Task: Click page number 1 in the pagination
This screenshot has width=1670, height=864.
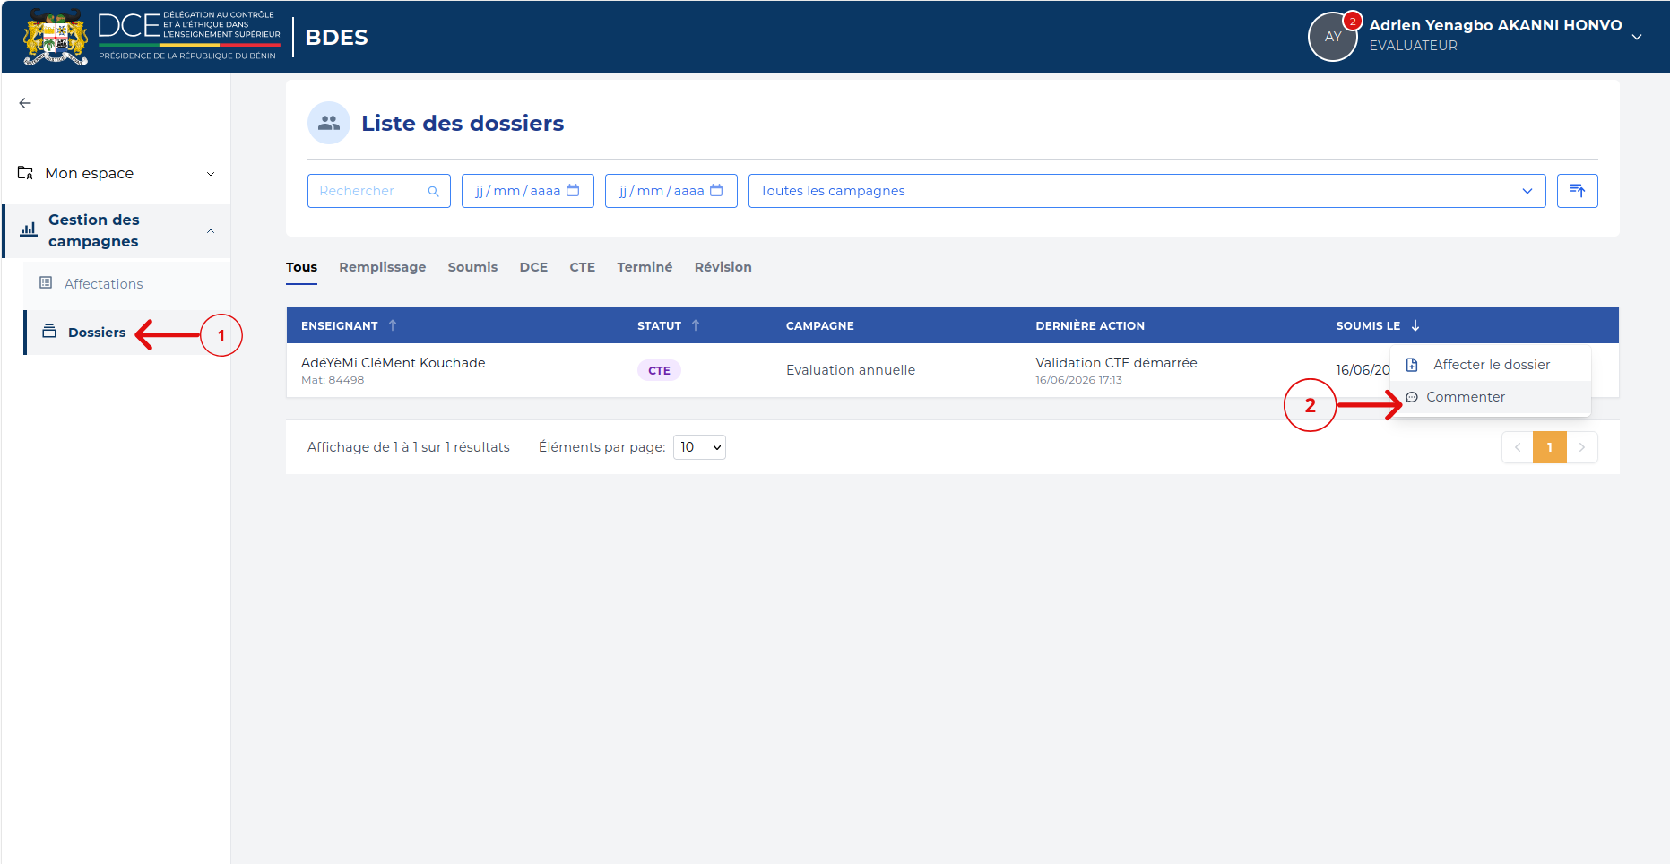Action: point(1550,447)
